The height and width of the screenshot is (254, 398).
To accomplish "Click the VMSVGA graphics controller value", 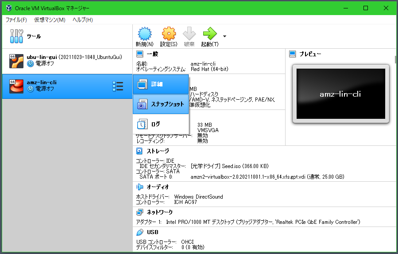I will (x=208, y=130).
